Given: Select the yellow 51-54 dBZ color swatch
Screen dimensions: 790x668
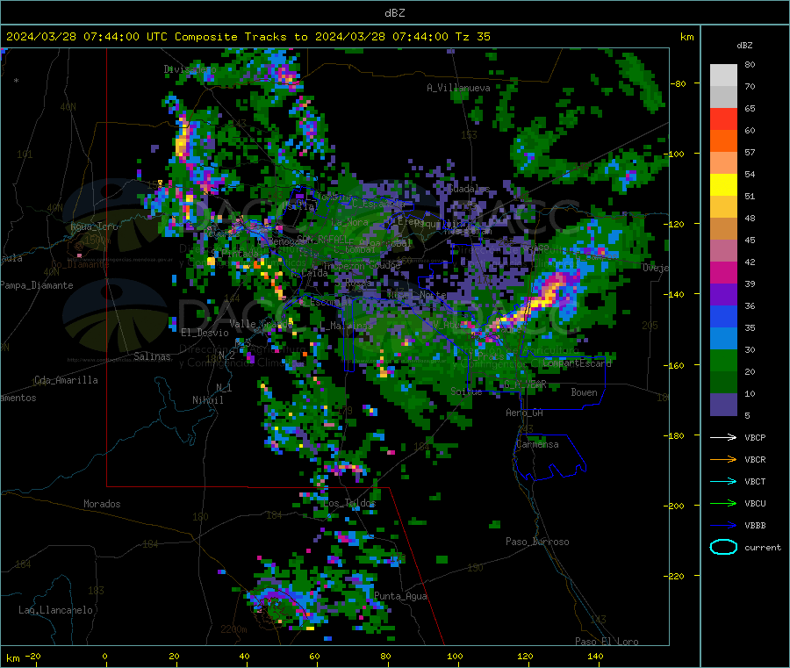Looking at the screenshot, I should (x=723, y=185).
